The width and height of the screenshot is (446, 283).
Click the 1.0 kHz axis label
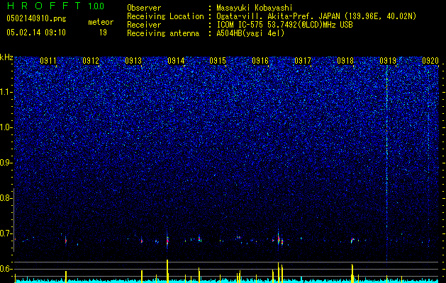(x=5, y=127)
